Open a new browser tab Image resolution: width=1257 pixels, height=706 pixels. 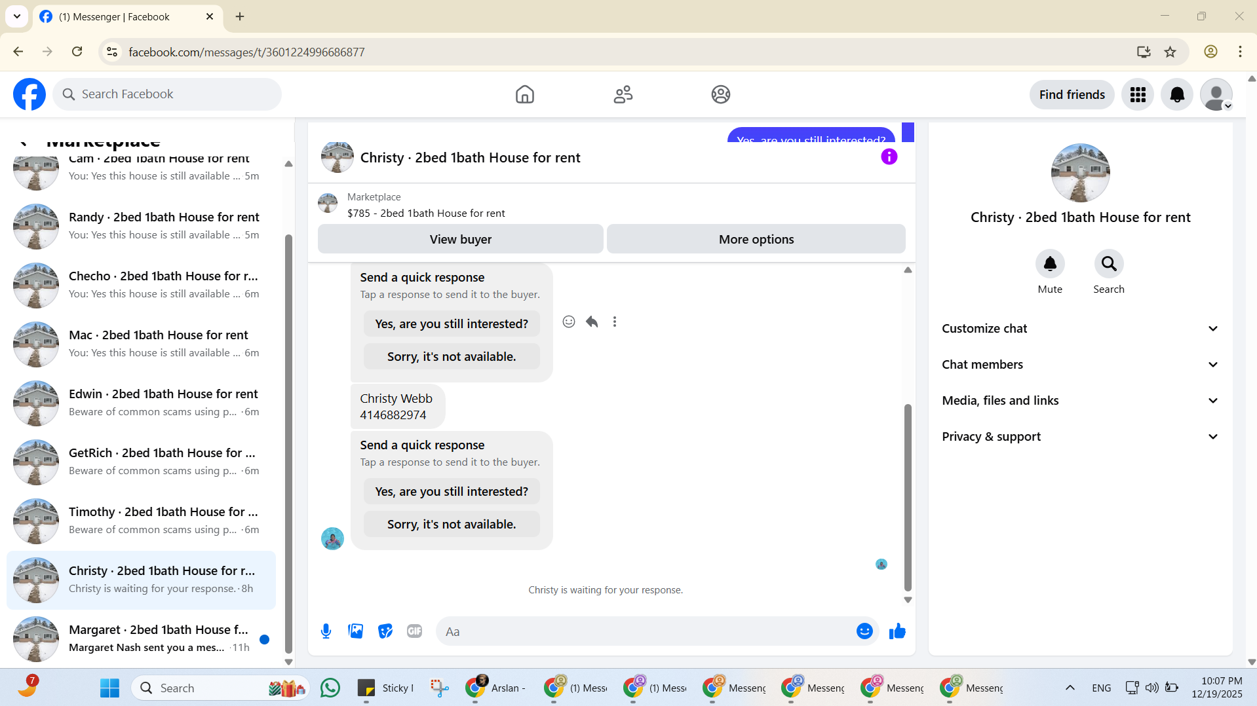(x=240, y=17)
